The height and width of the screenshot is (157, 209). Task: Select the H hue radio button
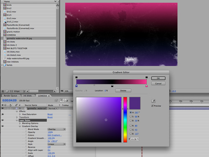[x=130, y=112]
